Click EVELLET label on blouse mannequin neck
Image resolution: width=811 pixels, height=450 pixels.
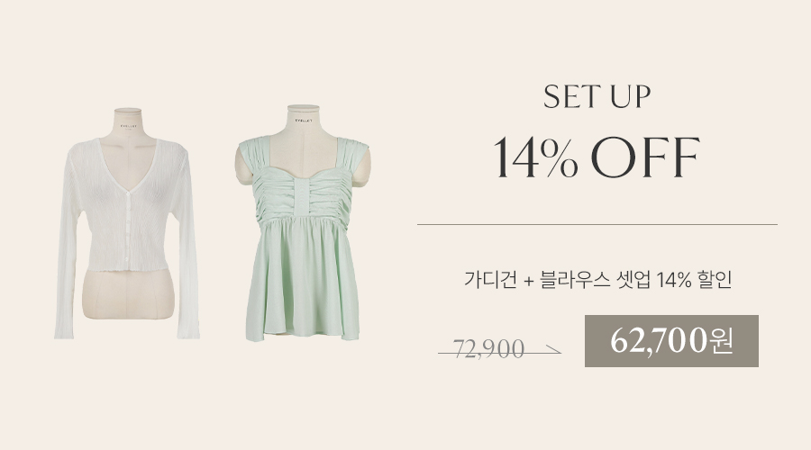(304, 120)
